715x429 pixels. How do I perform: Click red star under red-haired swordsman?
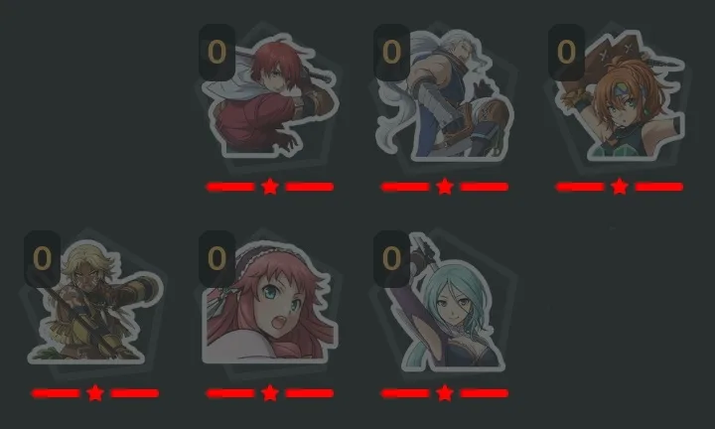[270, 187]
